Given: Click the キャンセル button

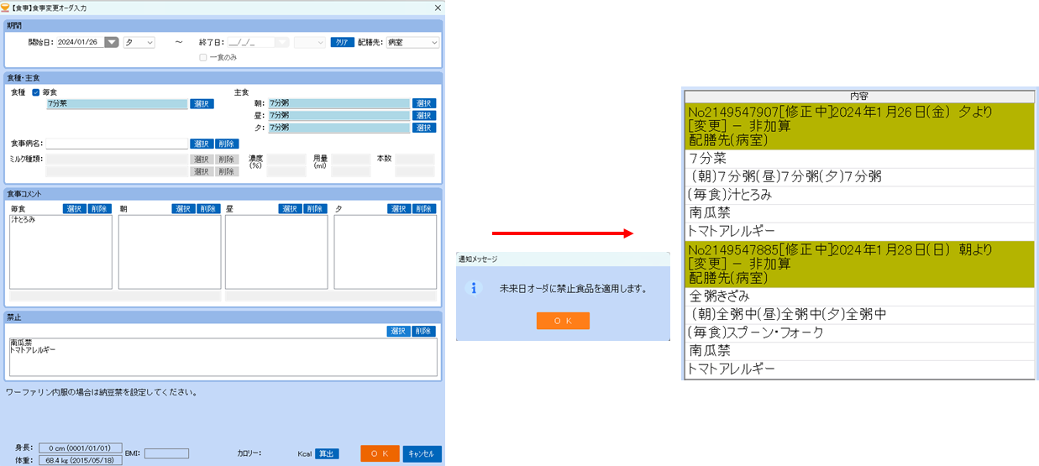Looking at the screenshot, I should coord(422,453).
